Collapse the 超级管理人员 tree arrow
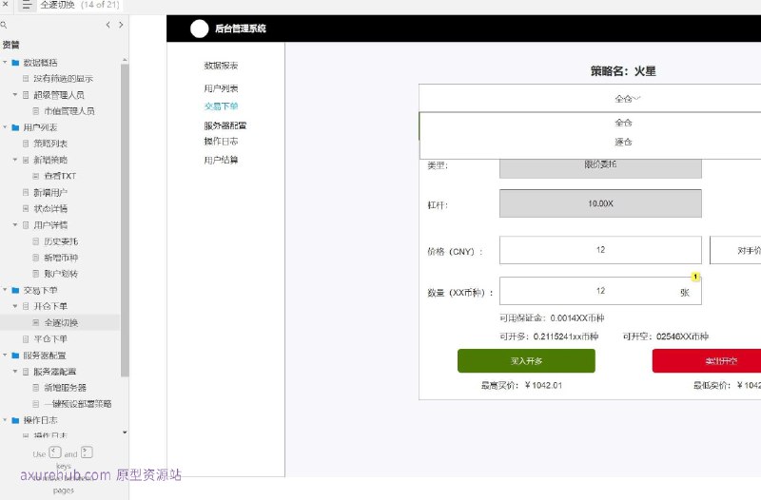This screenshot has width=761, height=500. pyautogui.click(x=15, y=95)
